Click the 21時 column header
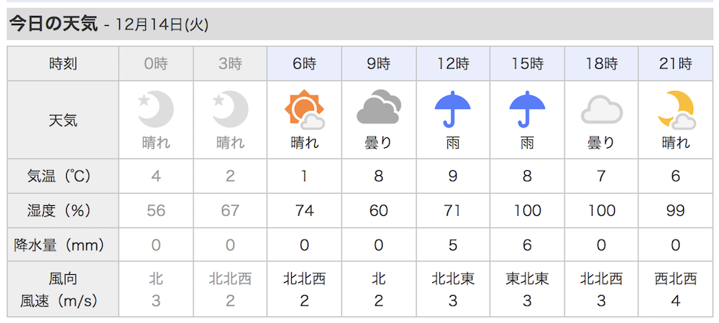 pos(676,64)
